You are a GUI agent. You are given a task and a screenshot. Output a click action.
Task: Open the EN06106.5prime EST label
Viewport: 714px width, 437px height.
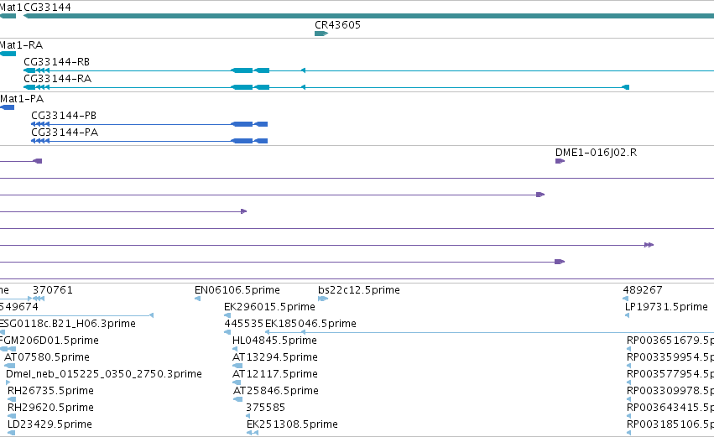click(x=237, y=290)
